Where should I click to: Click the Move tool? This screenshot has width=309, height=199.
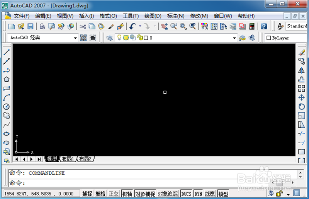pos(302,98)
